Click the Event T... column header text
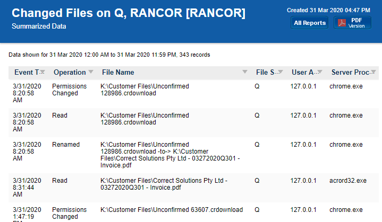 click(x=26, y=72)
